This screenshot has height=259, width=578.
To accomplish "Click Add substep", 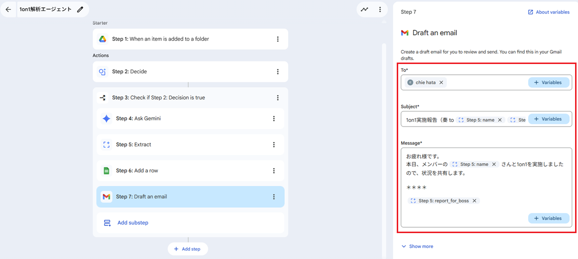I will pyautogui.click(x=132, y=223).
